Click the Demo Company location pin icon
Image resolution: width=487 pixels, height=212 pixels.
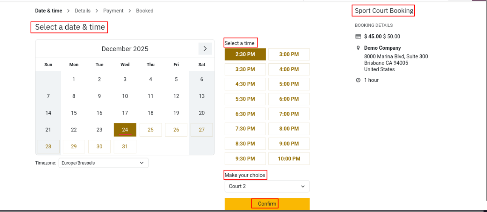pyautogui.click(x=358, y=48)
